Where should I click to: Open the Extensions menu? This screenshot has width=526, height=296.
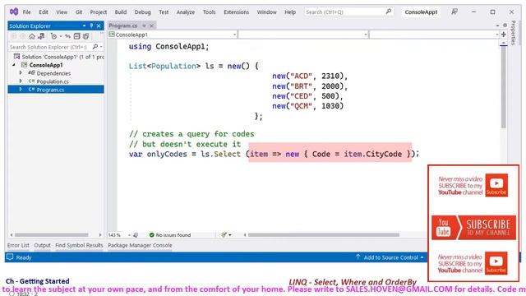(x=236, y=12)
